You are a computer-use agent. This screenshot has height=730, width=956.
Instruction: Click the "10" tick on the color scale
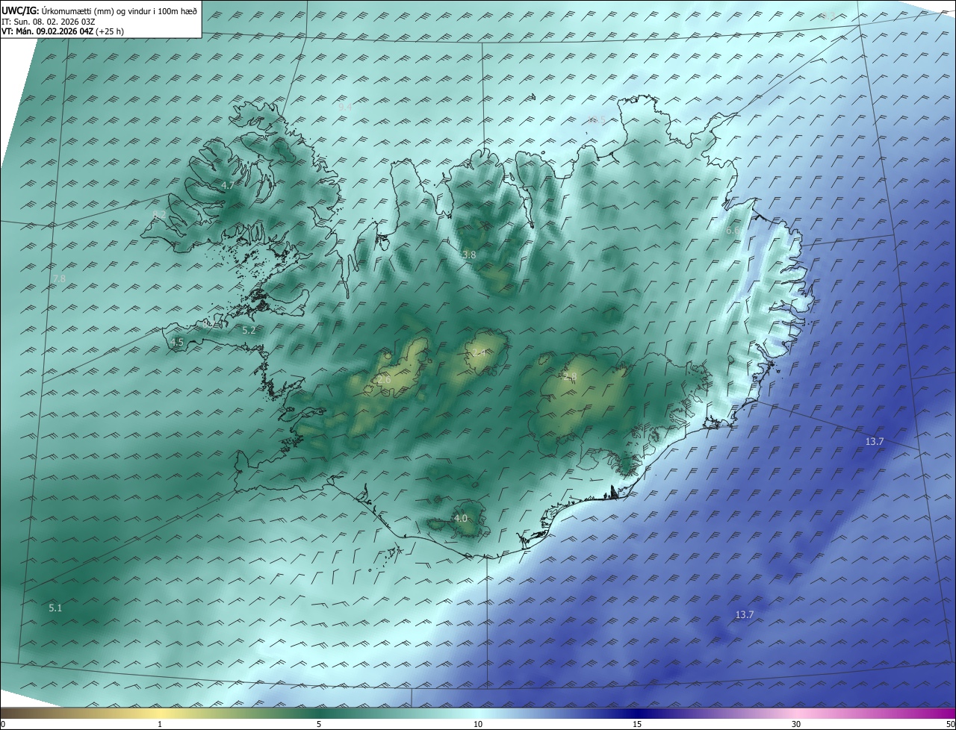point(478,724)
